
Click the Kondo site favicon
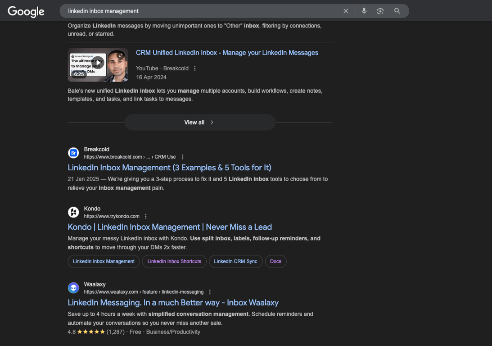73,212
